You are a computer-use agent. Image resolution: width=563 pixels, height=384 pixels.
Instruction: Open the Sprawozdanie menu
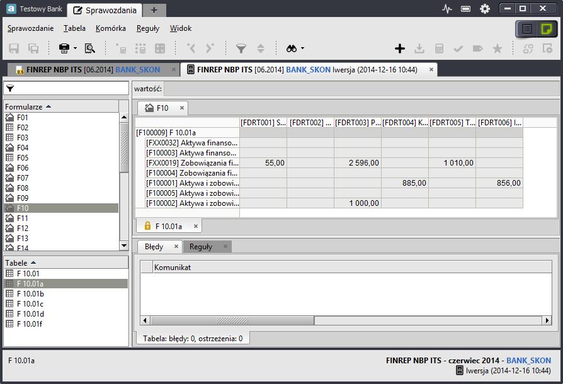(30, 28)
